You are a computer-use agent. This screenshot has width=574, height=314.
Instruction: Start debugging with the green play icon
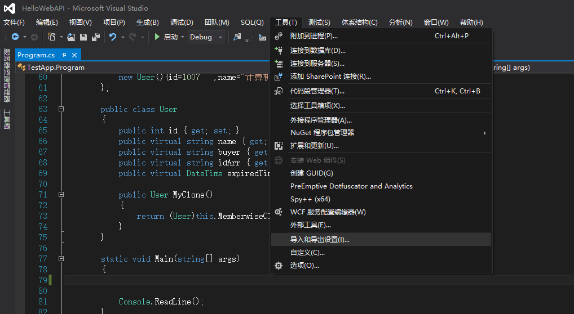pyautogui.click(x=157, y=37)
